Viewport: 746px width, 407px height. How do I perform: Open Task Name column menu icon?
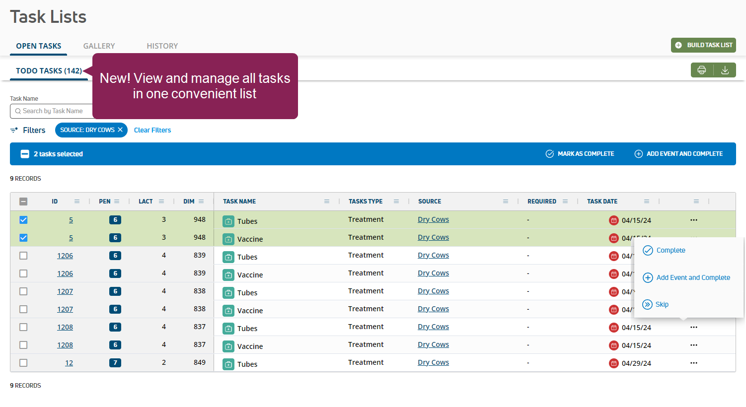click(x=327, y=202)
